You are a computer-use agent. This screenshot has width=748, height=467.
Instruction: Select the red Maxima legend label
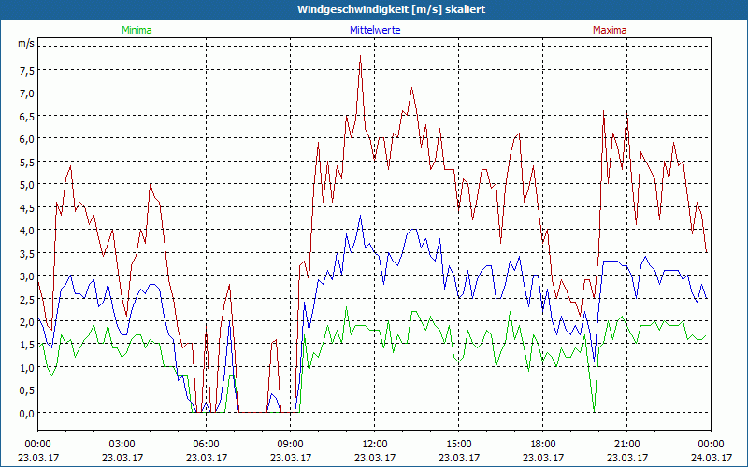(x=610, y=30)
